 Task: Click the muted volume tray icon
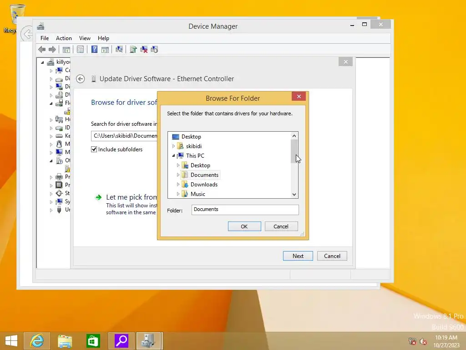point(423,341)
